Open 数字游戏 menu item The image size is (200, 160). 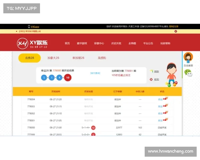coord(82,43)
